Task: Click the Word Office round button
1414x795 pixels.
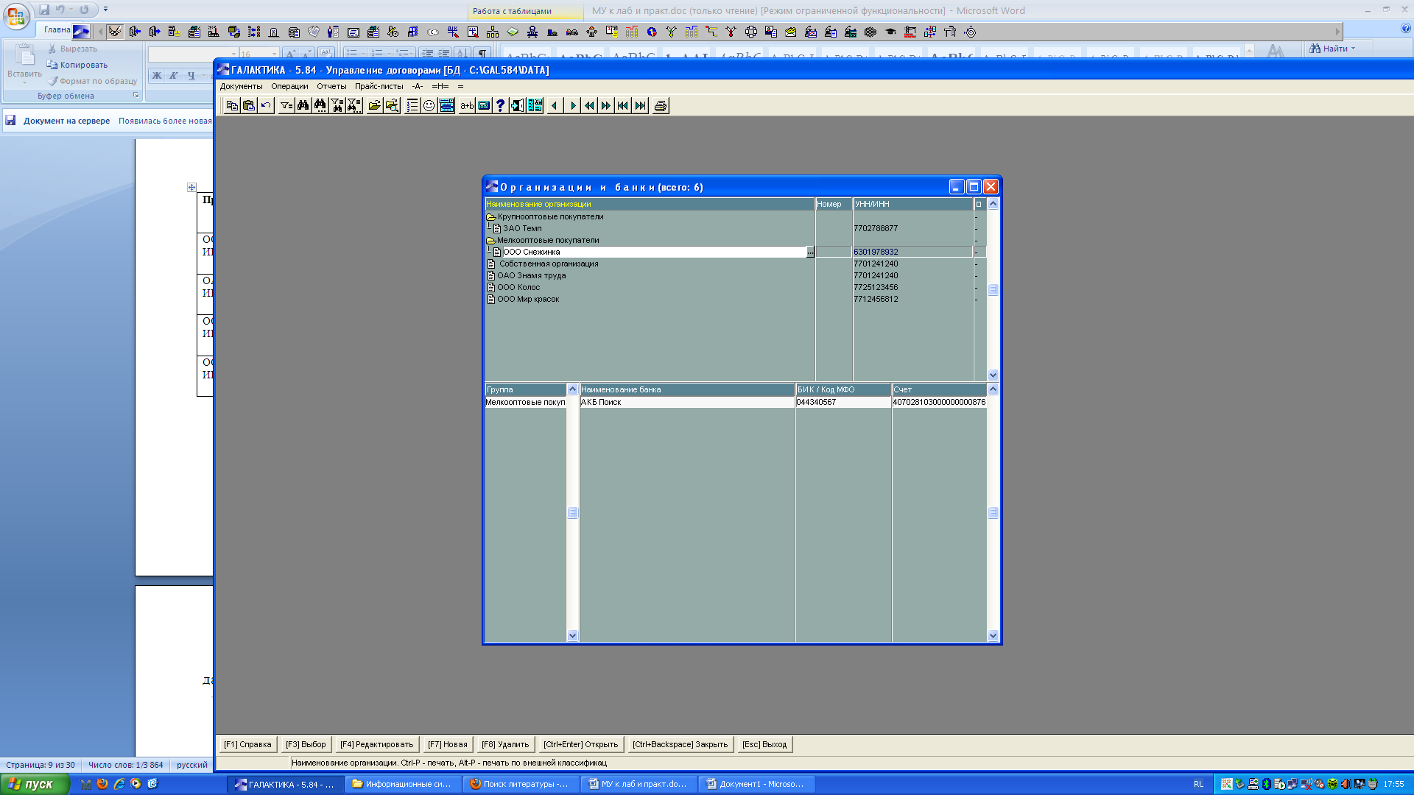Action: click(16, 15)
